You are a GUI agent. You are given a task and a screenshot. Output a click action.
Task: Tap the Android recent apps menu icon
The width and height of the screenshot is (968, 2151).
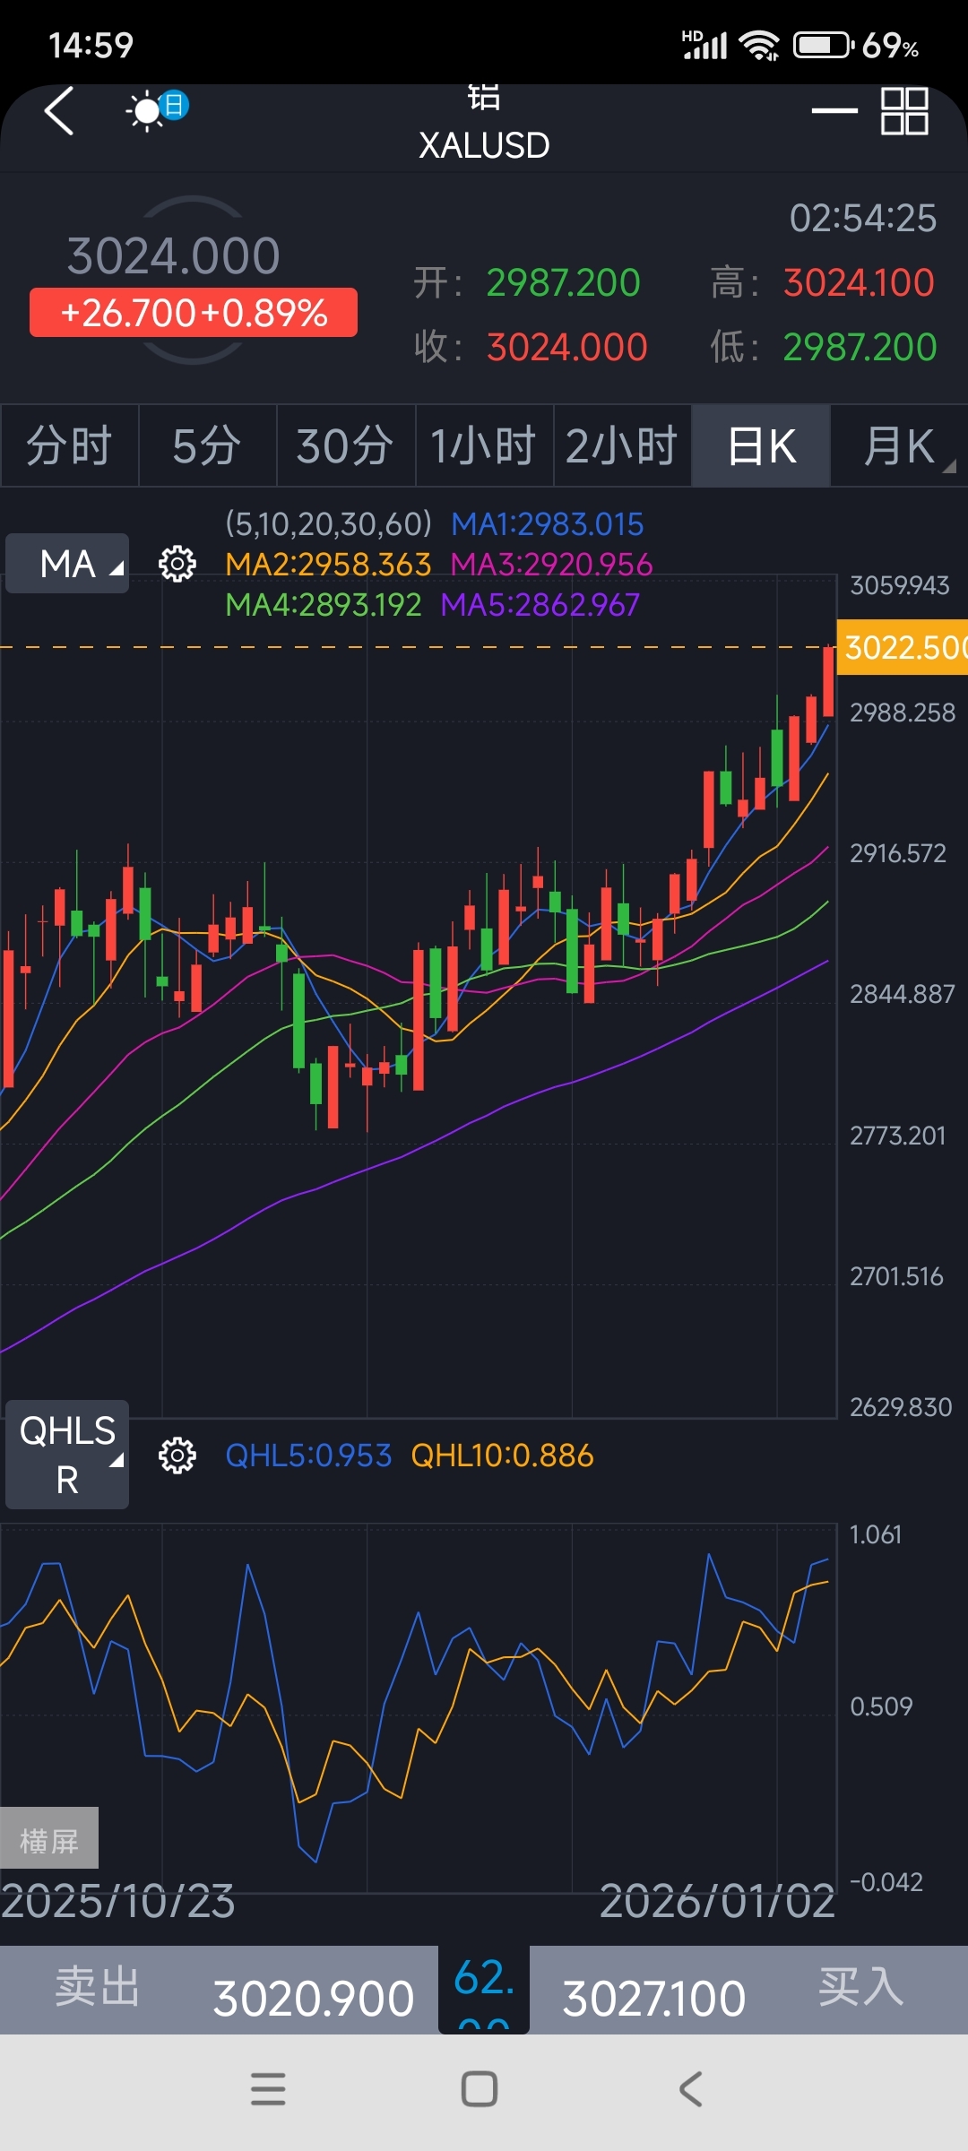268,2089
